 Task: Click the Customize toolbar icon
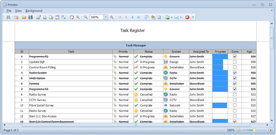[x=16, y=17]
